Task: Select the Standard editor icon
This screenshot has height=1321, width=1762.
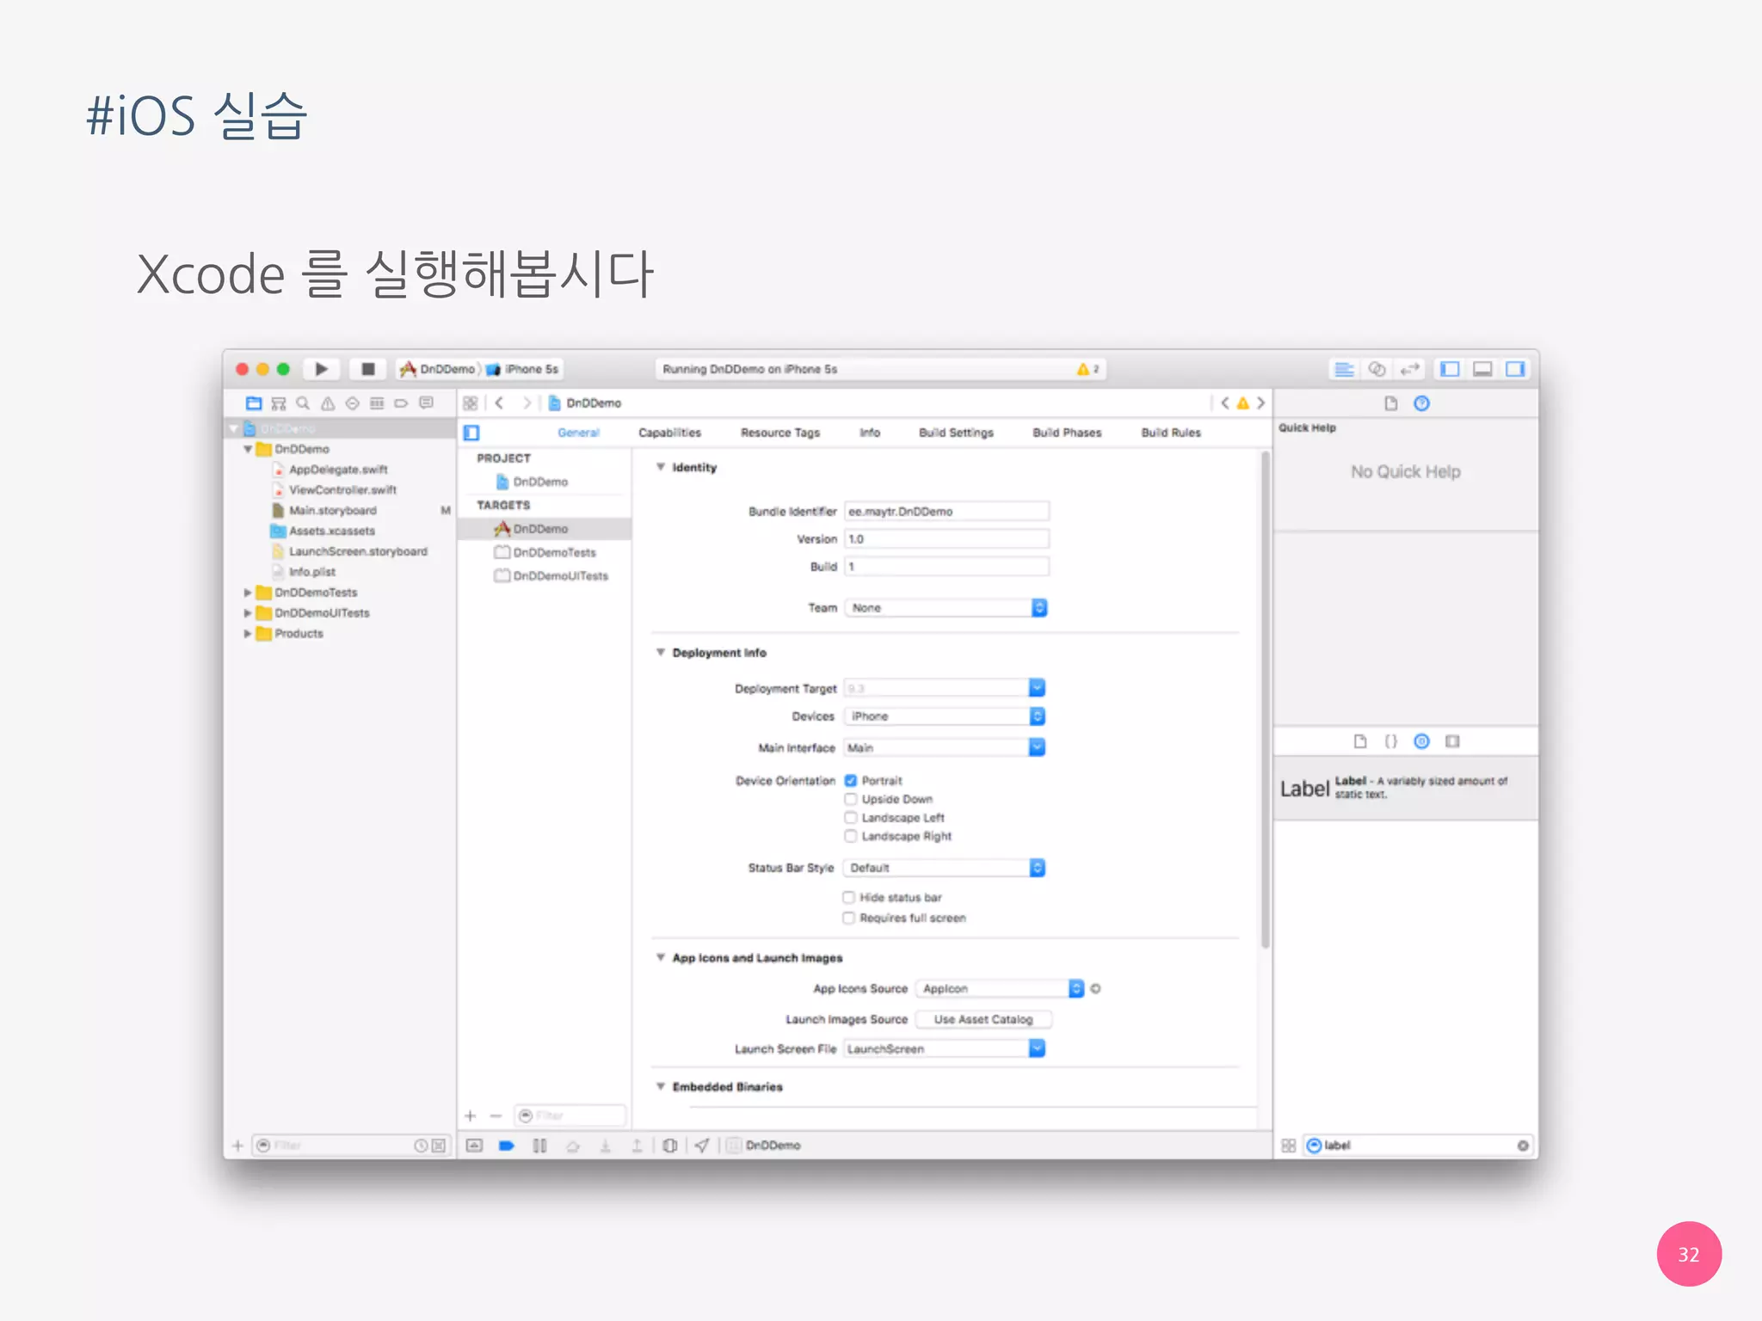Action: (1344, 369)
